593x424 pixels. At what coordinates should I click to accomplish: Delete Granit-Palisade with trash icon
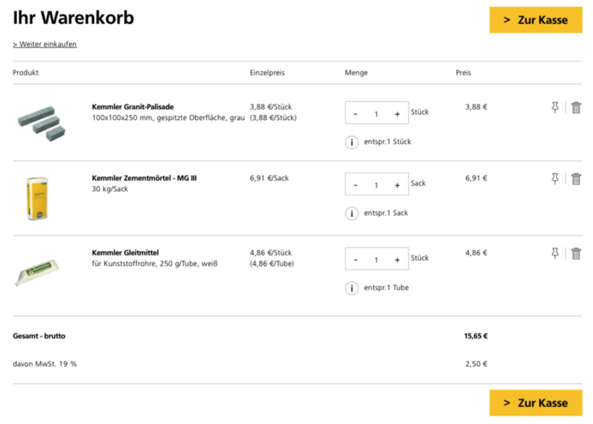click(576, 107)
